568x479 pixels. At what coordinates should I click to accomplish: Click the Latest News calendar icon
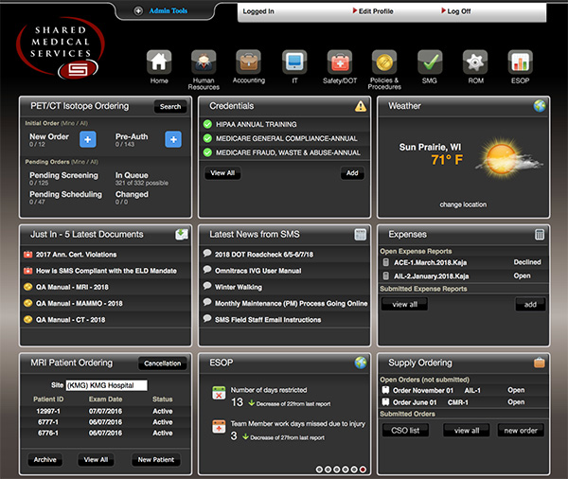[360, 235]
